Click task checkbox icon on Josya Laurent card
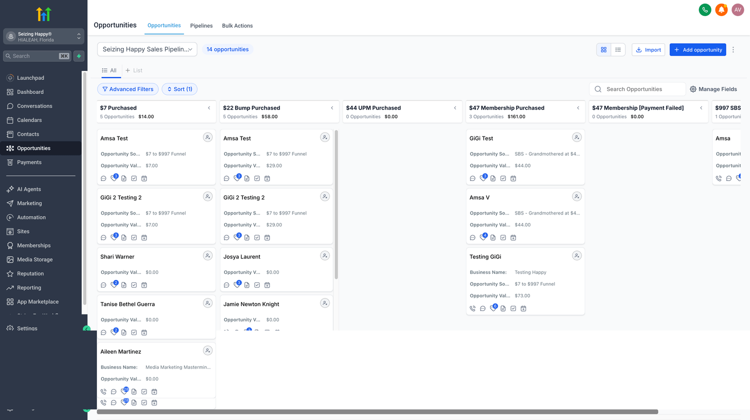Screen dimensions: 750x420 click(257, 285)
